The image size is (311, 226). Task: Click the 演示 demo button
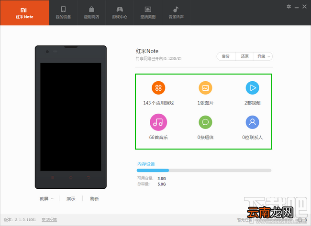click(x=71, y=198)
